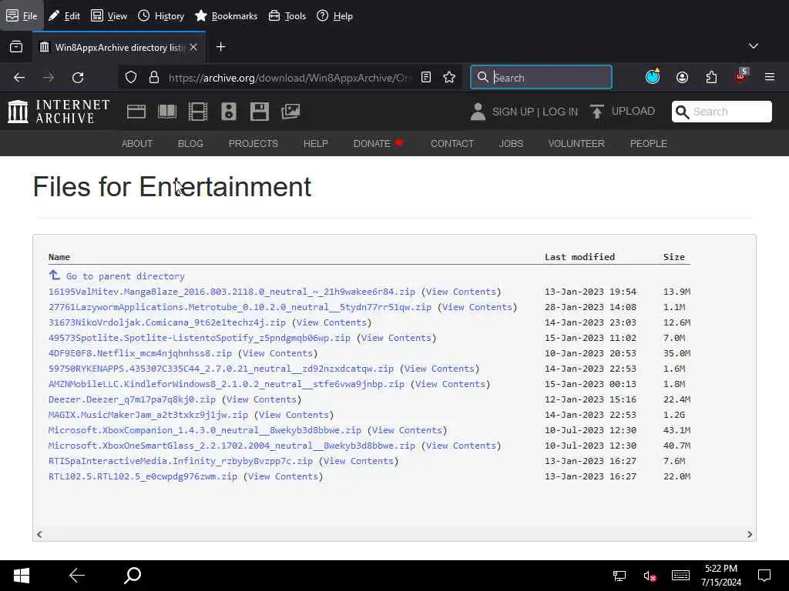Open the Windows Start menu
Viewport: 789px width, 591px height.
click(x=22, y=576)
